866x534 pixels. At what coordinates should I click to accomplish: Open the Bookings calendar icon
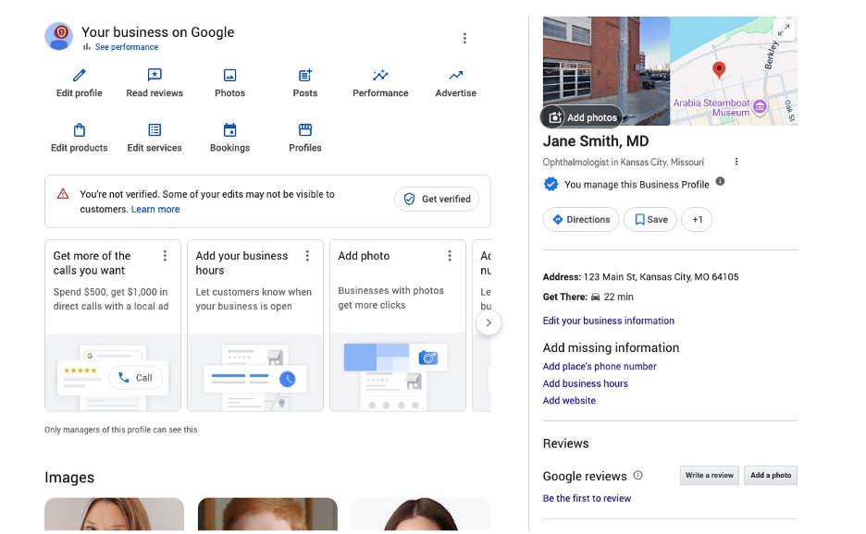pyautogui.click(x=229, y=129)
